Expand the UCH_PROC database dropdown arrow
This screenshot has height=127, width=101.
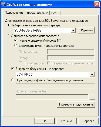pos(92,75)
